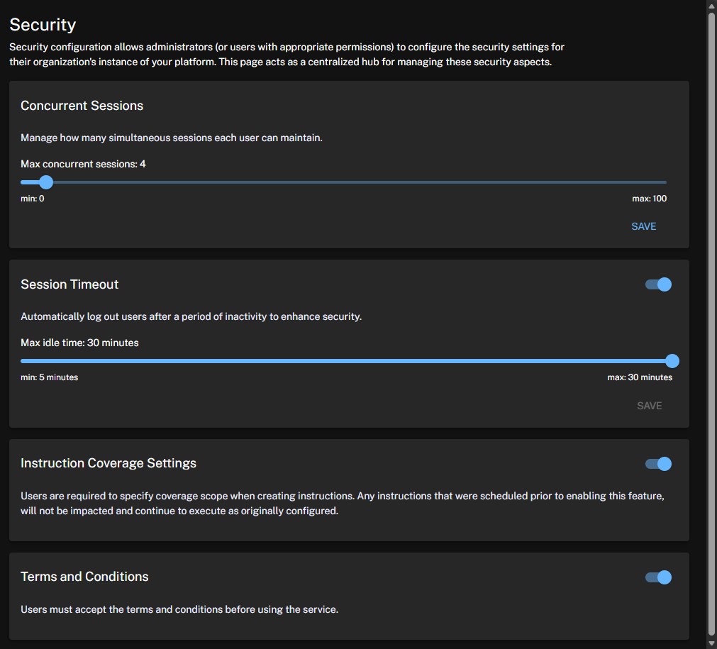
Task: Click the scrollbar up arrow
Action: (711, 6)
